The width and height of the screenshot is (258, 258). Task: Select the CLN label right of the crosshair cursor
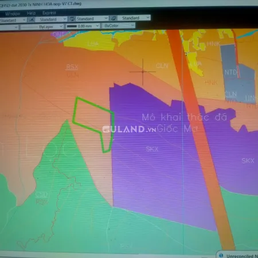(162, 66)
